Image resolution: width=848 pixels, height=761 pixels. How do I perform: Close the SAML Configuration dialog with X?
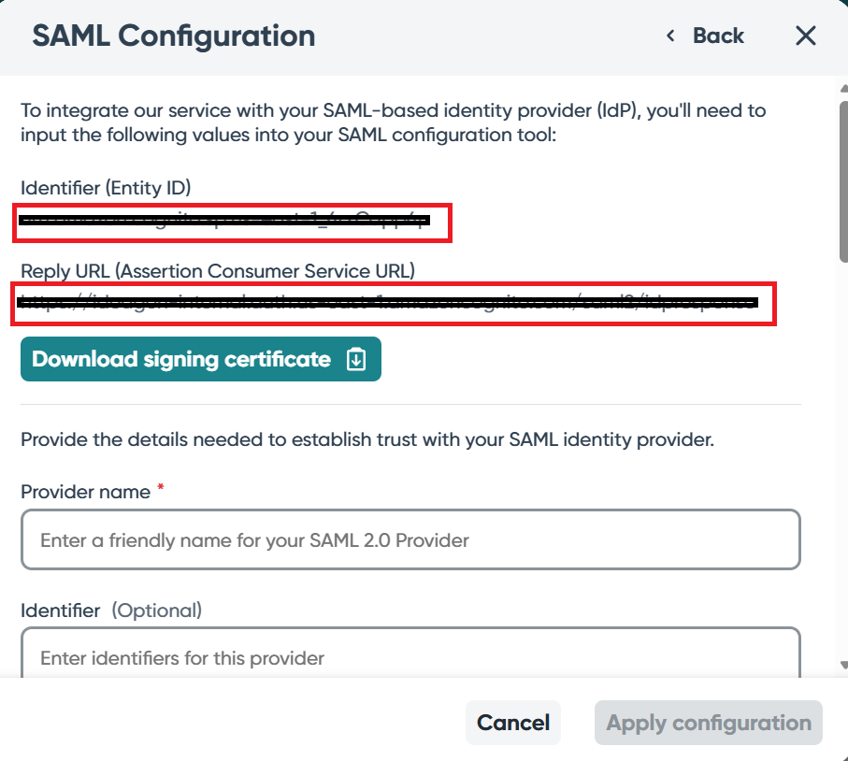point(805,36)
